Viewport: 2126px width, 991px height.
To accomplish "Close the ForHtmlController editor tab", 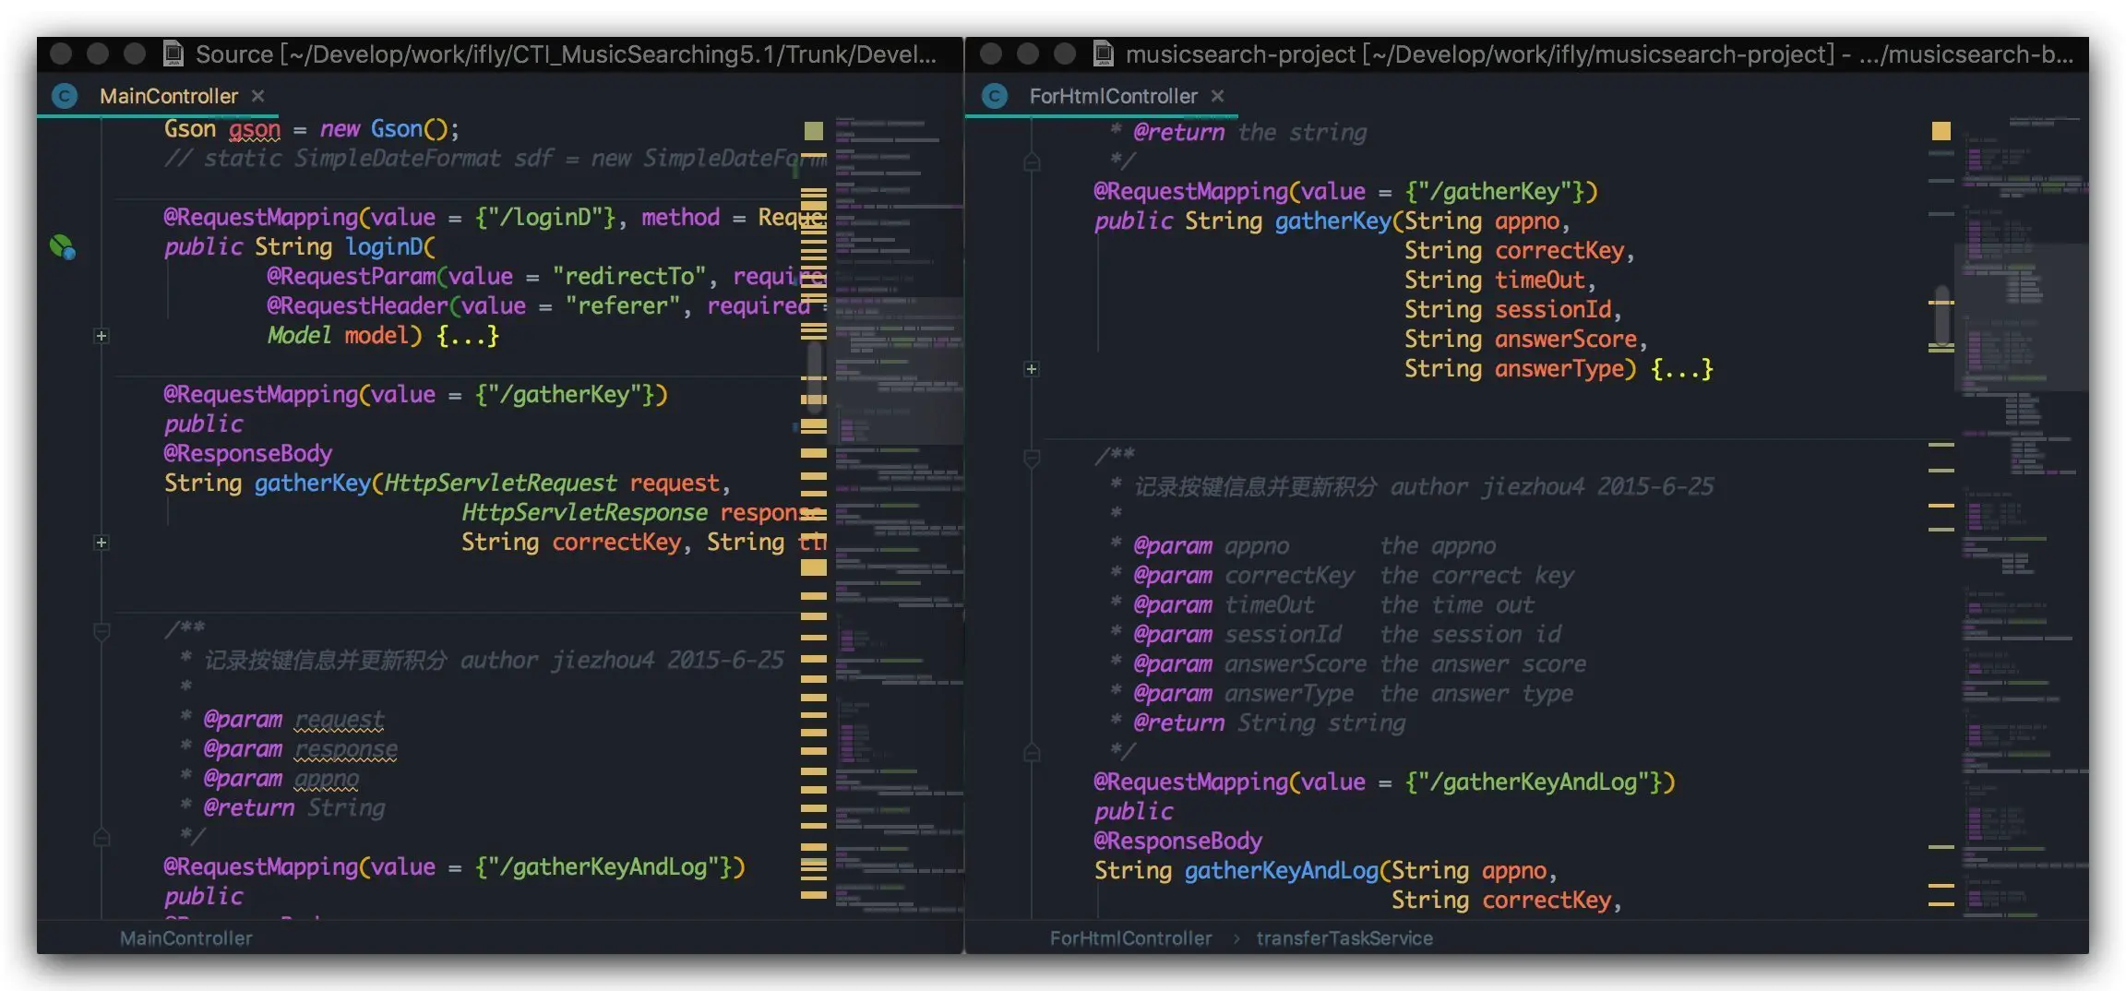I will 1218,96.
